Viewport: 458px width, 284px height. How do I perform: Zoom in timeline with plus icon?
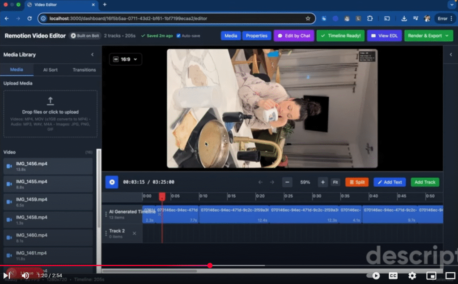(x=322, y=182)
